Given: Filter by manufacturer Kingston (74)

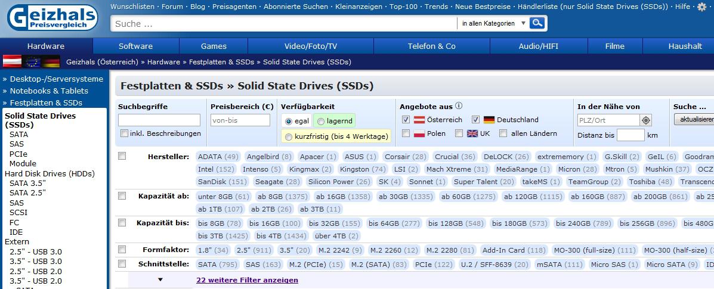Looking at the screenshot, I should [363, 169].
